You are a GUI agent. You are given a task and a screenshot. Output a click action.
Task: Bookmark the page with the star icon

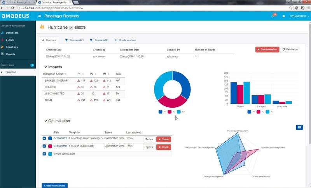[x=291, y=8]
